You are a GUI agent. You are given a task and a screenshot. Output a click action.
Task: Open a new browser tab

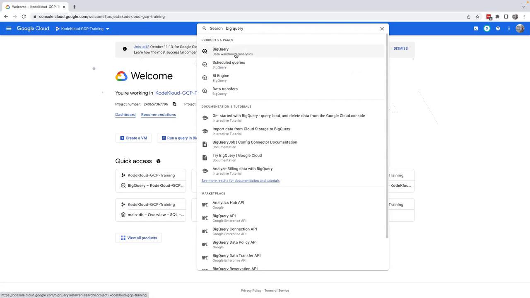[75, 7]
